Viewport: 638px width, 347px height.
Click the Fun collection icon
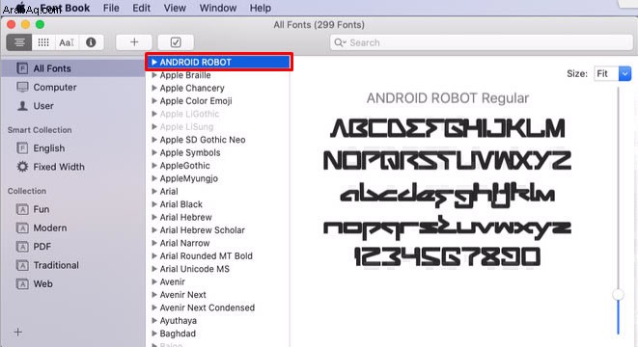[x=22, y=209]
